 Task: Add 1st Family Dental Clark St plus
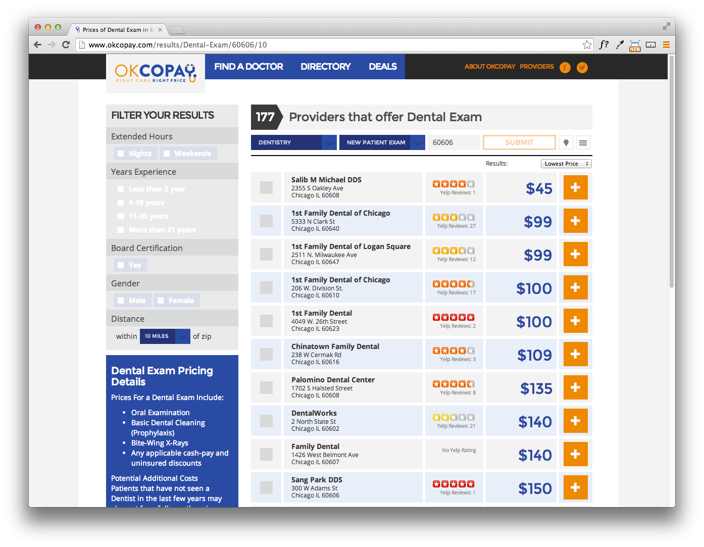click(x=575, y=221)
